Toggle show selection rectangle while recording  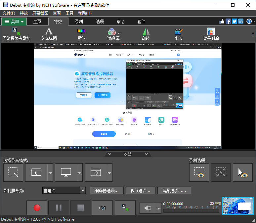(x=199, y=172)
